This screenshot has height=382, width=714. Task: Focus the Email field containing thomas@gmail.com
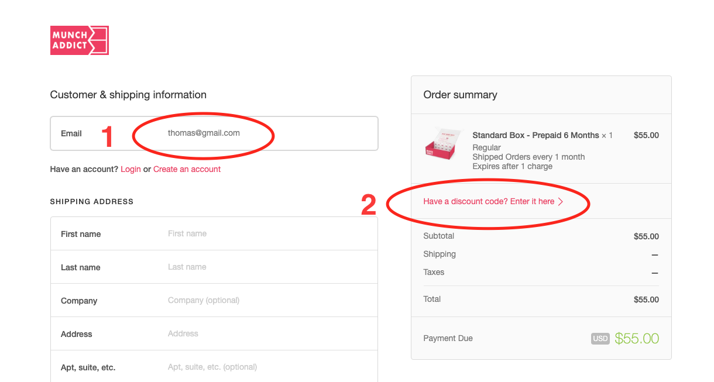point(214,133)
